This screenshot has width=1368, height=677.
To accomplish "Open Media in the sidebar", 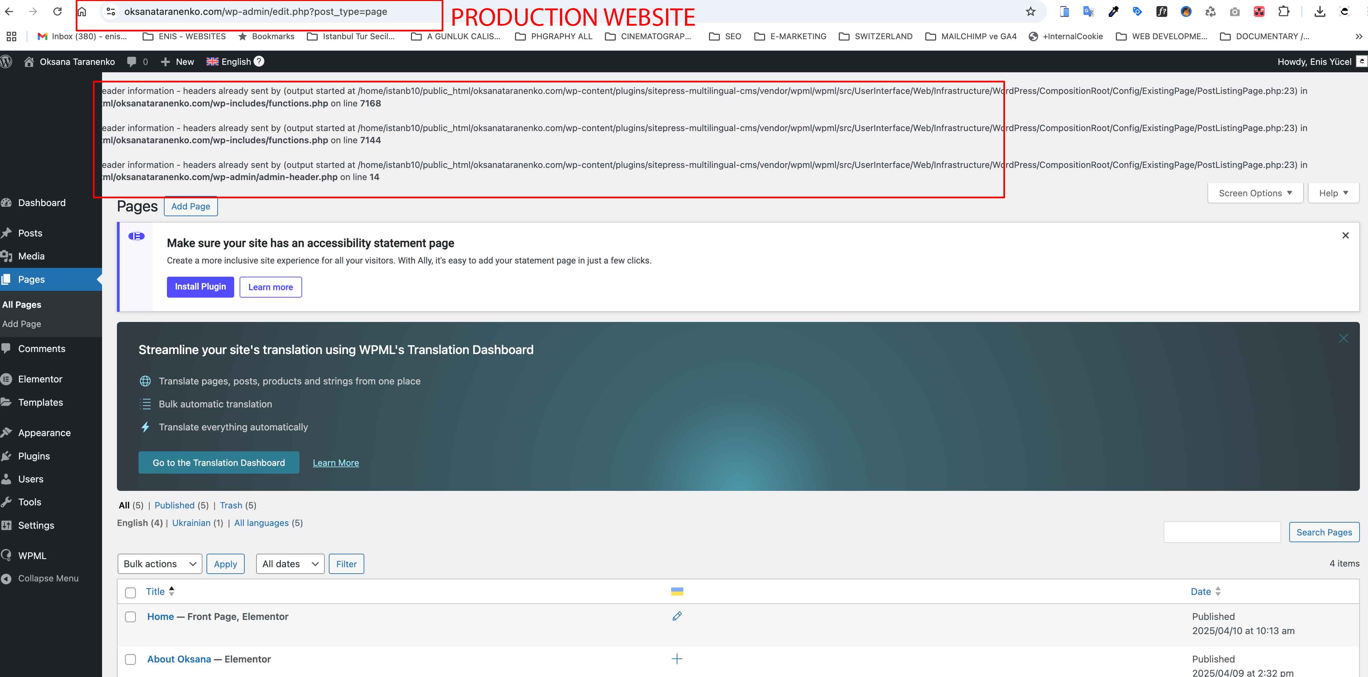I will 31,256.
